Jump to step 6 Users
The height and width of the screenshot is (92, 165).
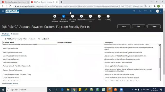pos(99,16)
